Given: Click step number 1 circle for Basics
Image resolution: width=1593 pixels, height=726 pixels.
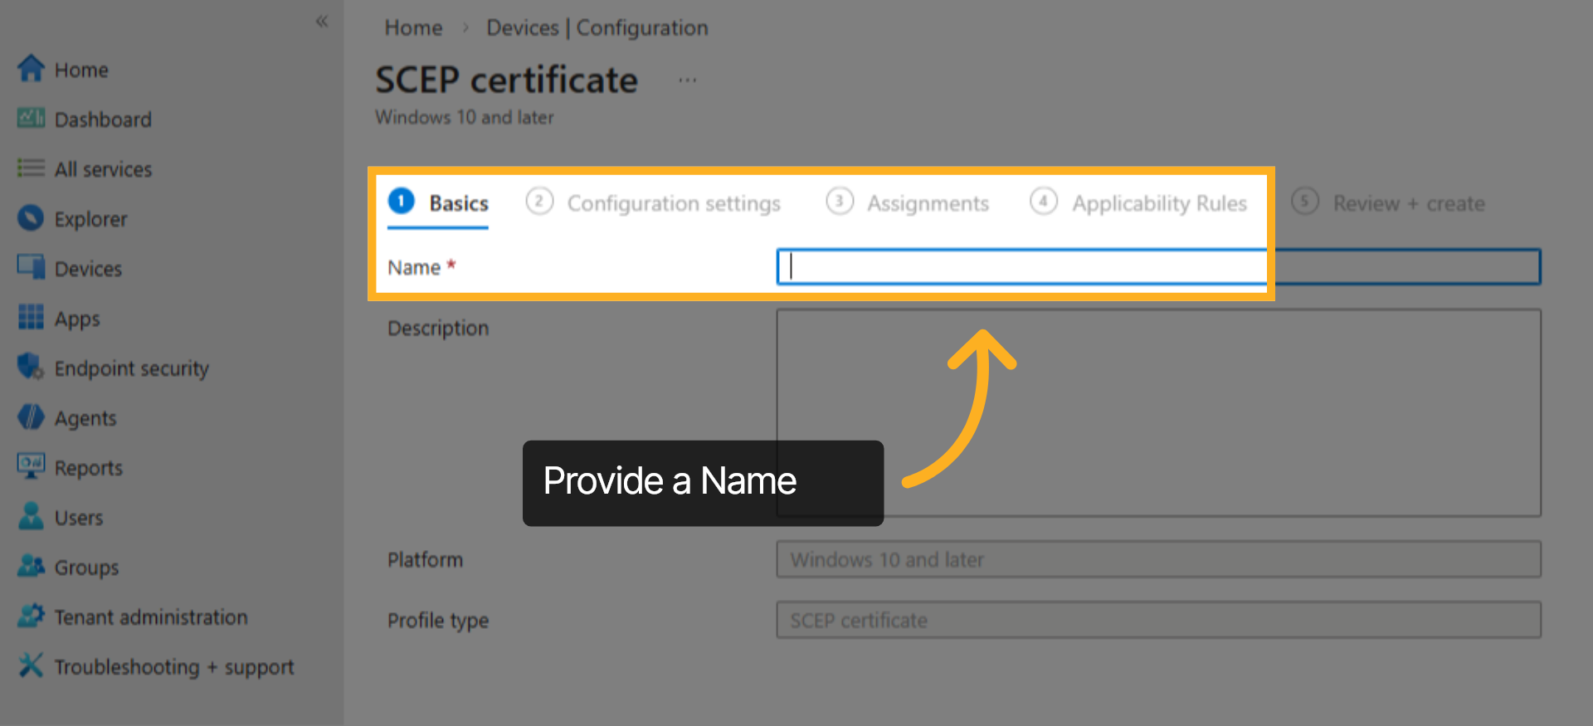Looking at the screenshot, I should (x=401, y=201).
